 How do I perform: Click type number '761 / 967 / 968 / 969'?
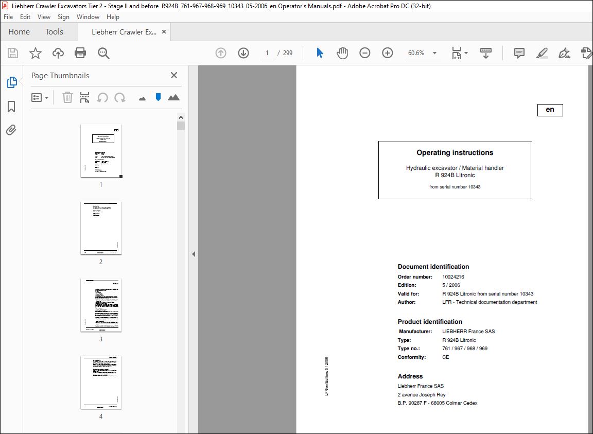tap(465, 349)
